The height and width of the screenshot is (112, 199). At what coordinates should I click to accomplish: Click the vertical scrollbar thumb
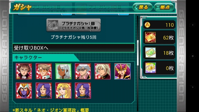138,53
